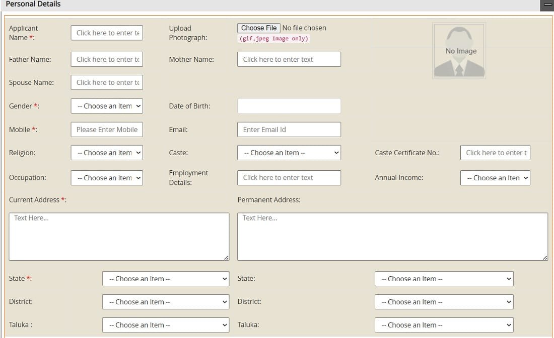Open the Religion dropdown

point(107,153)
